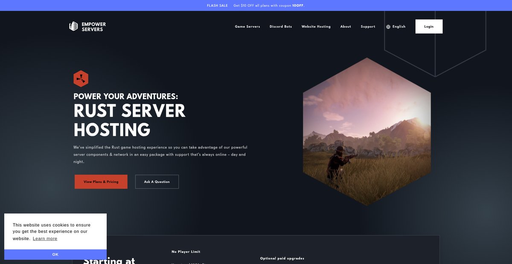Click the POWER YOUR ADVENTURES heading
This screenshot has width=512, height=264.
126,97
